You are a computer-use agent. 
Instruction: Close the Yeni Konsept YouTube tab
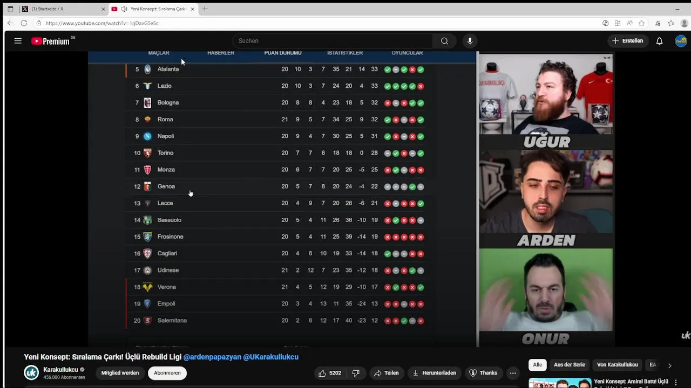coord(192,9)
